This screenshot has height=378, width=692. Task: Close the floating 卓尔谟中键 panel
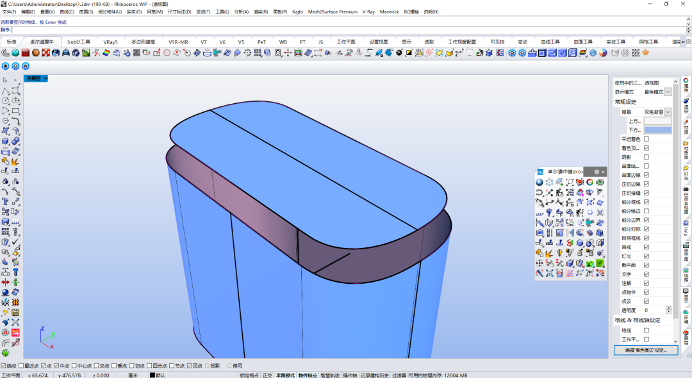pyautogui.click(x=604, y=172)
